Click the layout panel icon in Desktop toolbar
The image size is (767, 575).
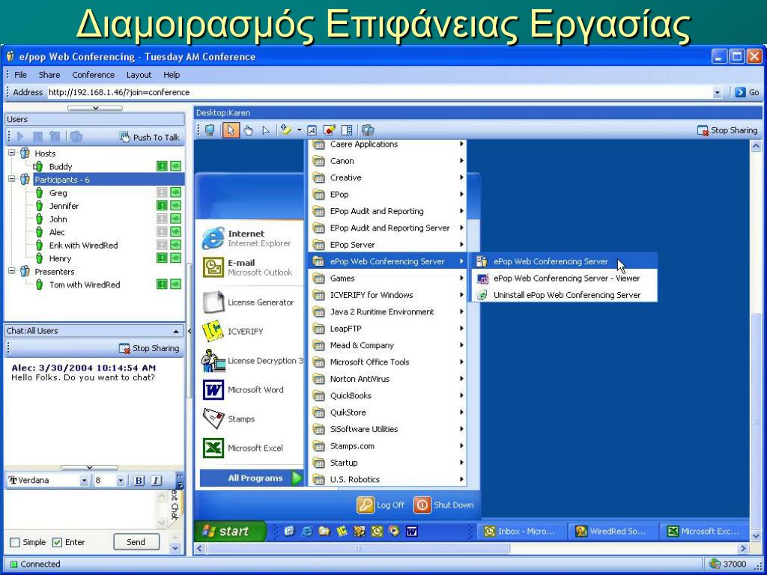[x=347, y=130]
